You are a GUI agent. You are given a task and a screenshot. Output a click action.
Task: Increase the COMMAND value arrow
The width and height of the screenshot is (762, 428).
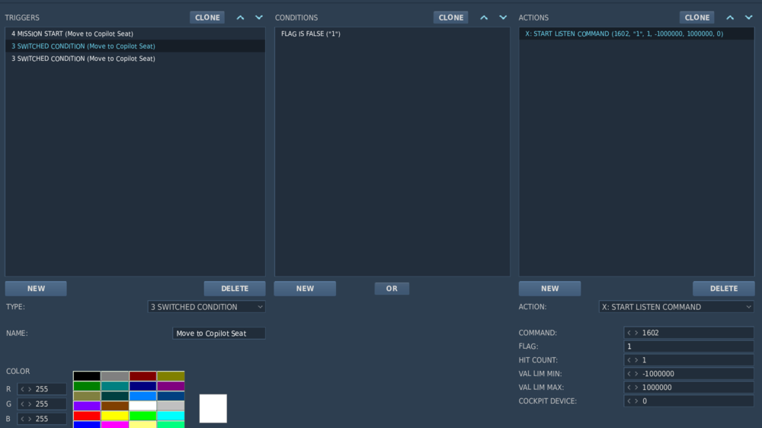pyautogui.click(x=636, y=333)
